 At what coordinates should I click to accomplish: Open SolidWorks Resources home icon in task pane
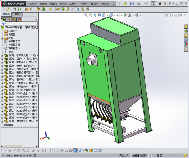pos(186,26)
